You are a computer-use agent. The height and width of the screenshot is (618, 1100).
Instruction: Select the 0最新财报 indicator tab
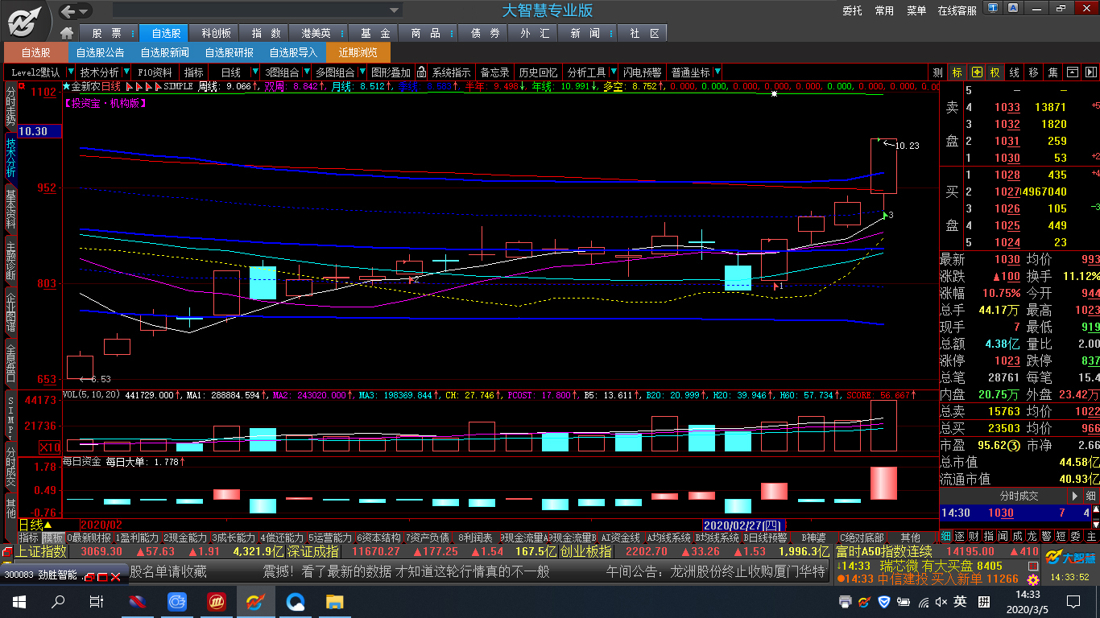[89, 538]
